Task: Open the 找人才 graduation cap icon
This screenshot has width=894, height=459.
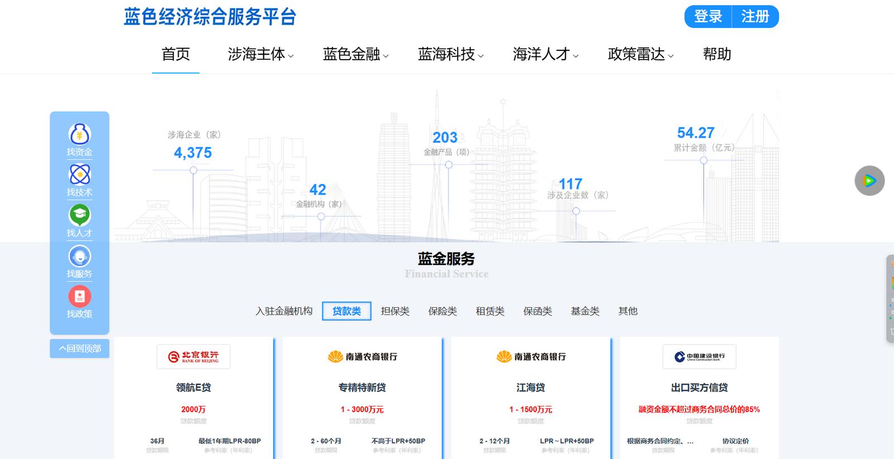Action: pos(79,215)
